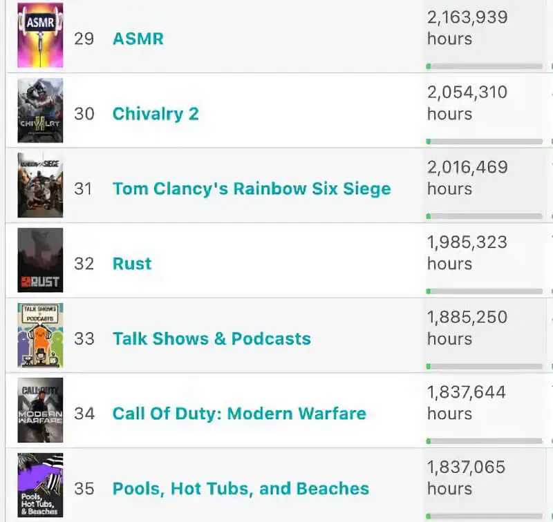553x522 pixels.
Task: Click the hours bar under ASMR's 2,163,939
Action: tap(485, 66)
